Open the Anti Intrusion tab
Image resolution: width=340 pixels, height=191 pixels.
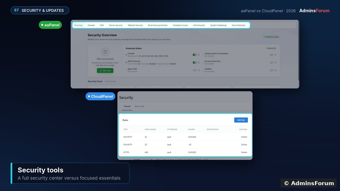point(199,25)
